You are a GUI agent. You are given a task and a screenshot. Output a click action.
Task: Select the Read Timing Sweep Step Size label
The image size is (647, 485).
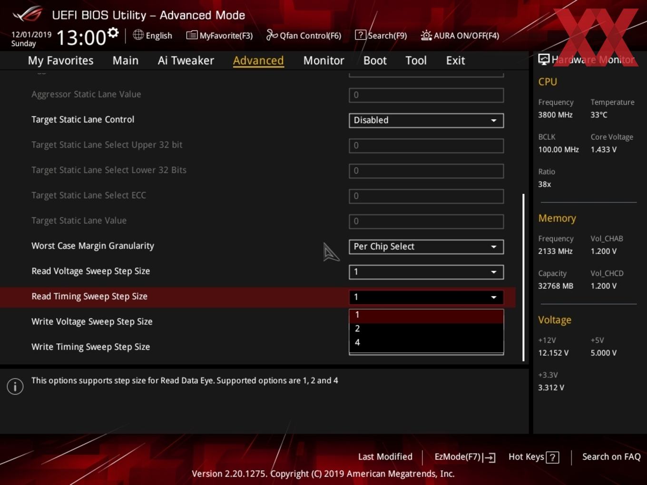click(89, 296)
